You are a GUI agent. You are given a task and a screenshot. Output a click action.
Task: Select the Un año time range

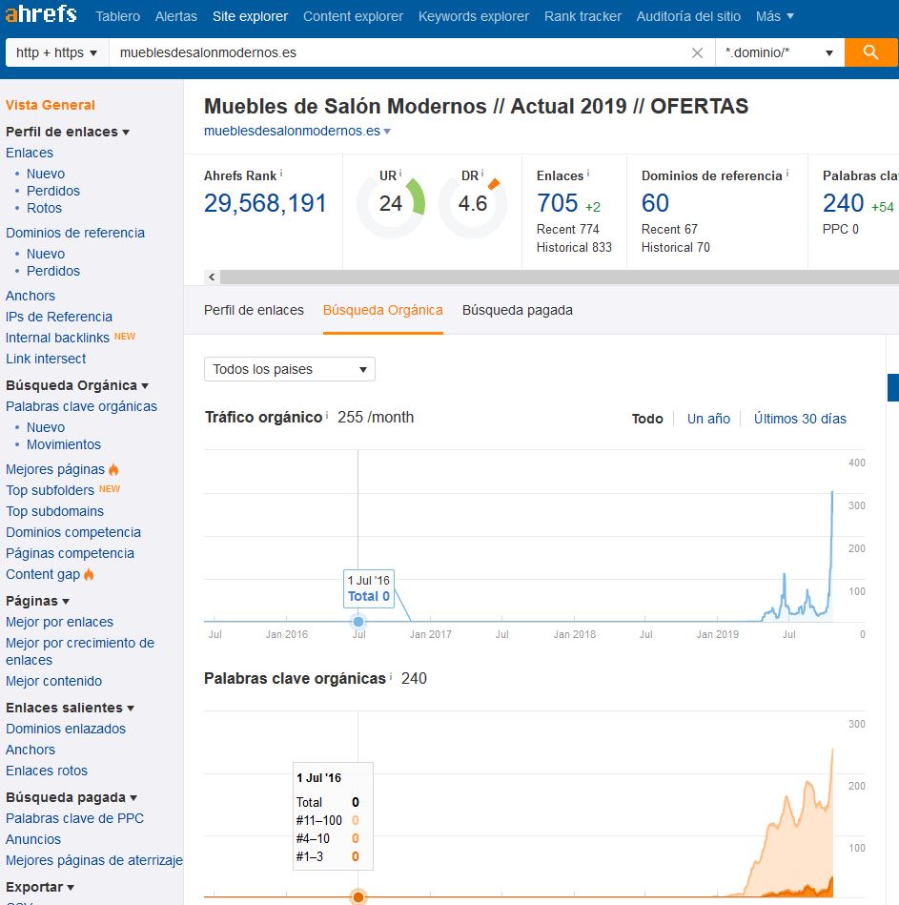coord(708,419)
